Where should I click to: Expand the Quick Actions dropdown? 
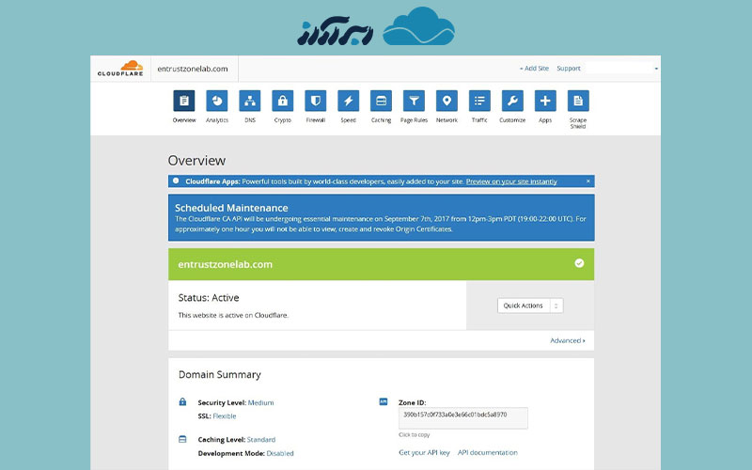click(530, 305)
